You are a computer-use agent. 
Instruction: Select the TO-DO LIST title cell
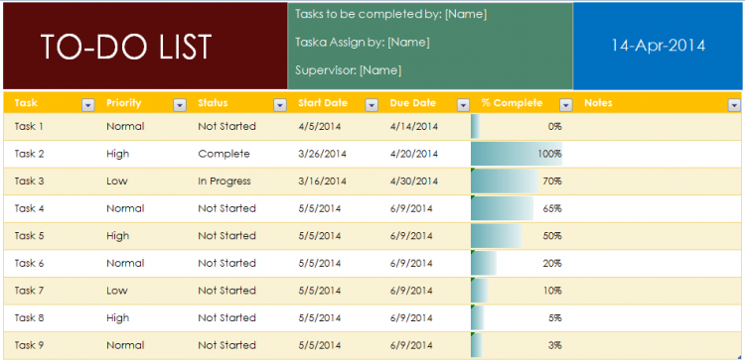click(145, 46)
